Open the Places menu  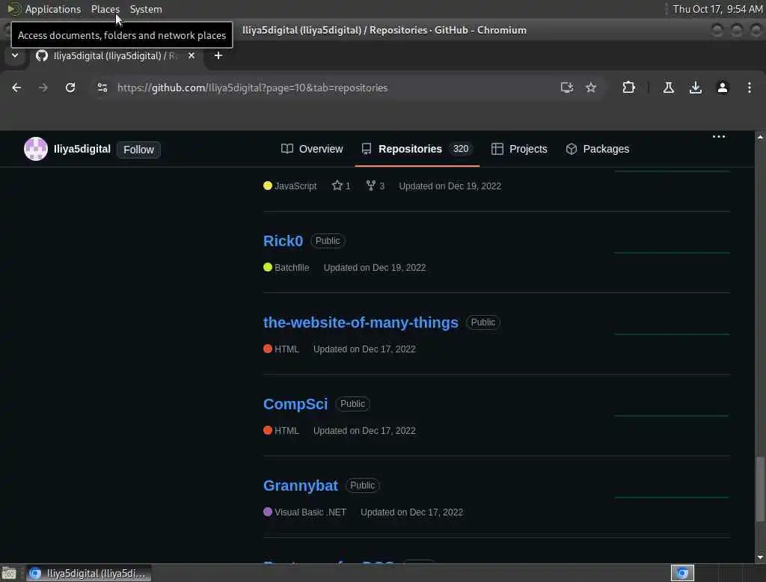coord(105,9)
